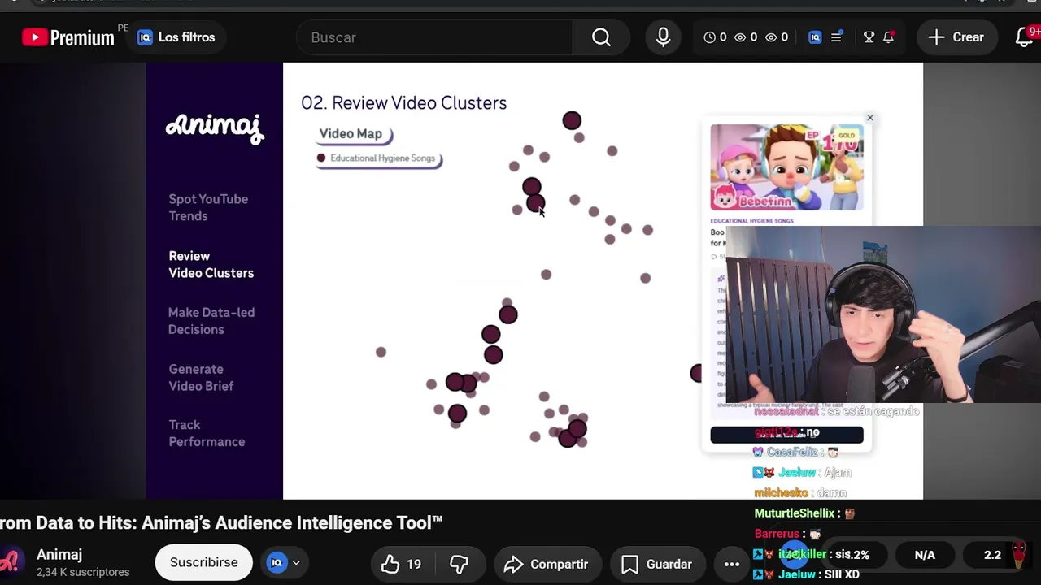Share the video via Compartir
The width and height of the screenshot is (1041, 585).
[x=546, y=564]
